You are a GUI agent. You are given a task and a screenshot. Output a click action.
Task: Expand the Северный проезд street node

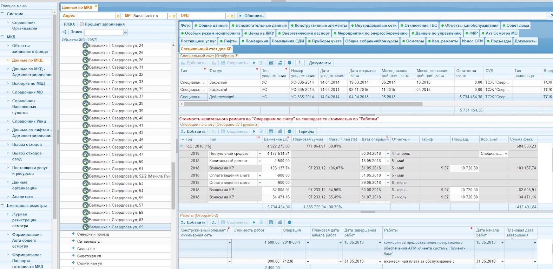(73, 234)
